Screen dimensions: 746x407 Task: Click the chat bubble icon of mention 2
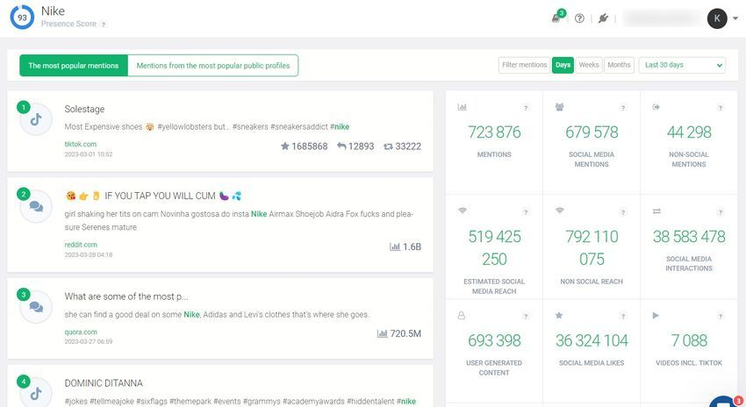tap(36, 206)
